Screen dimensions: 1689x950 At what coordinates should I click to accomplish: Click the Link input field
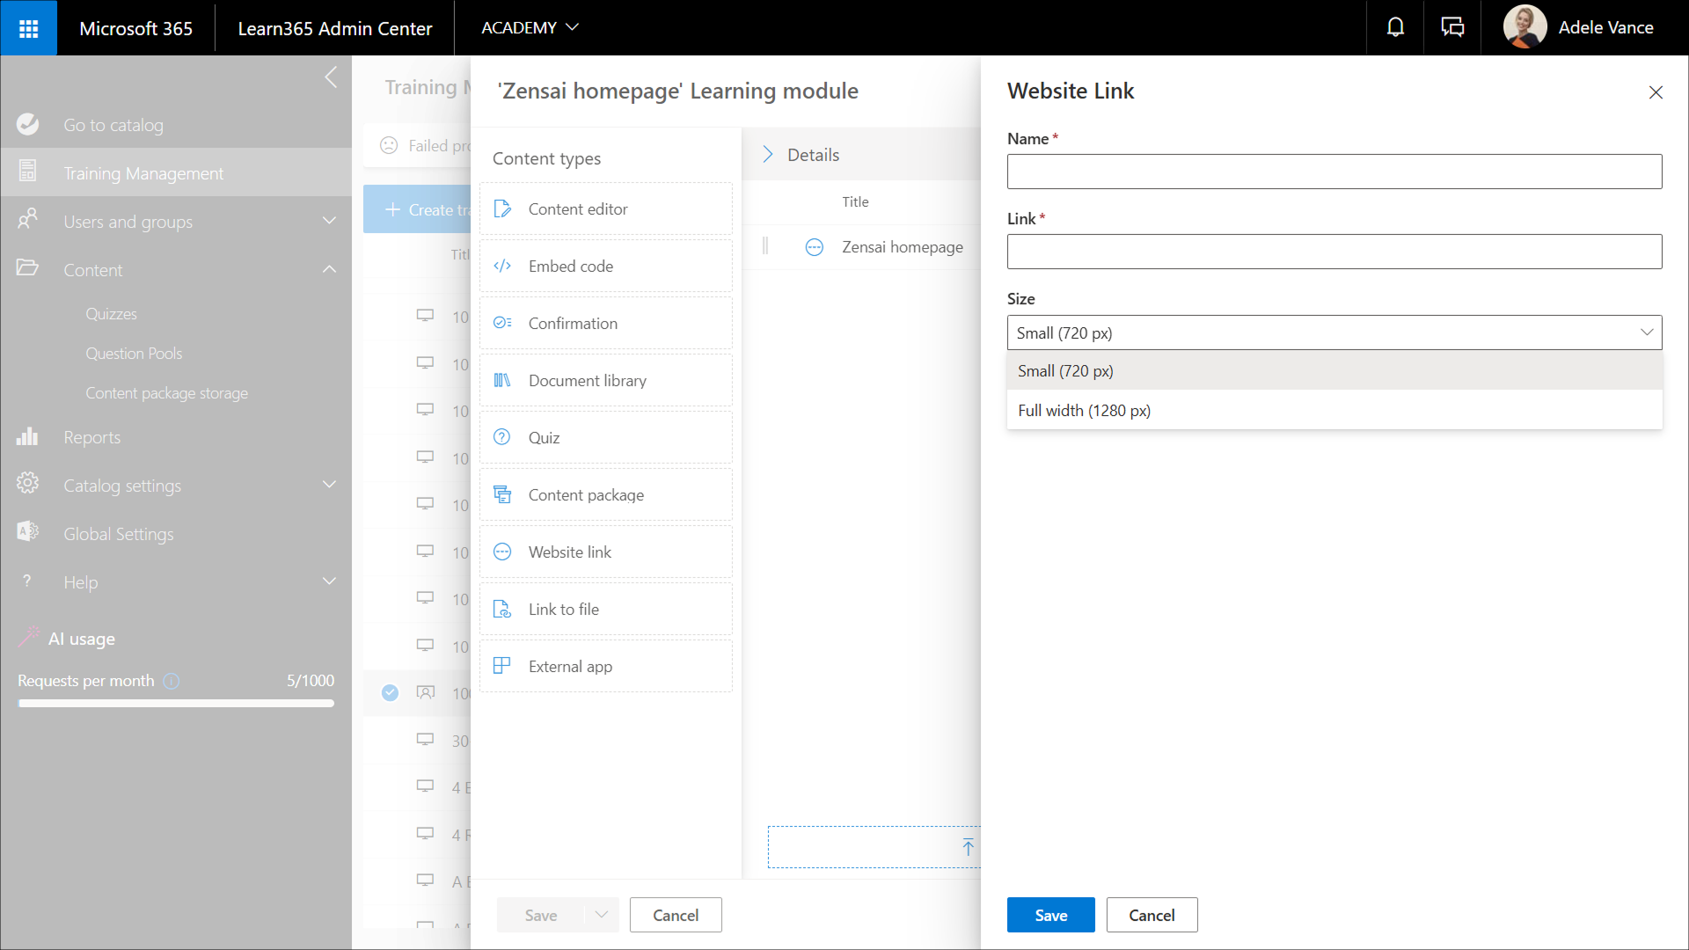click(1334, 252)
